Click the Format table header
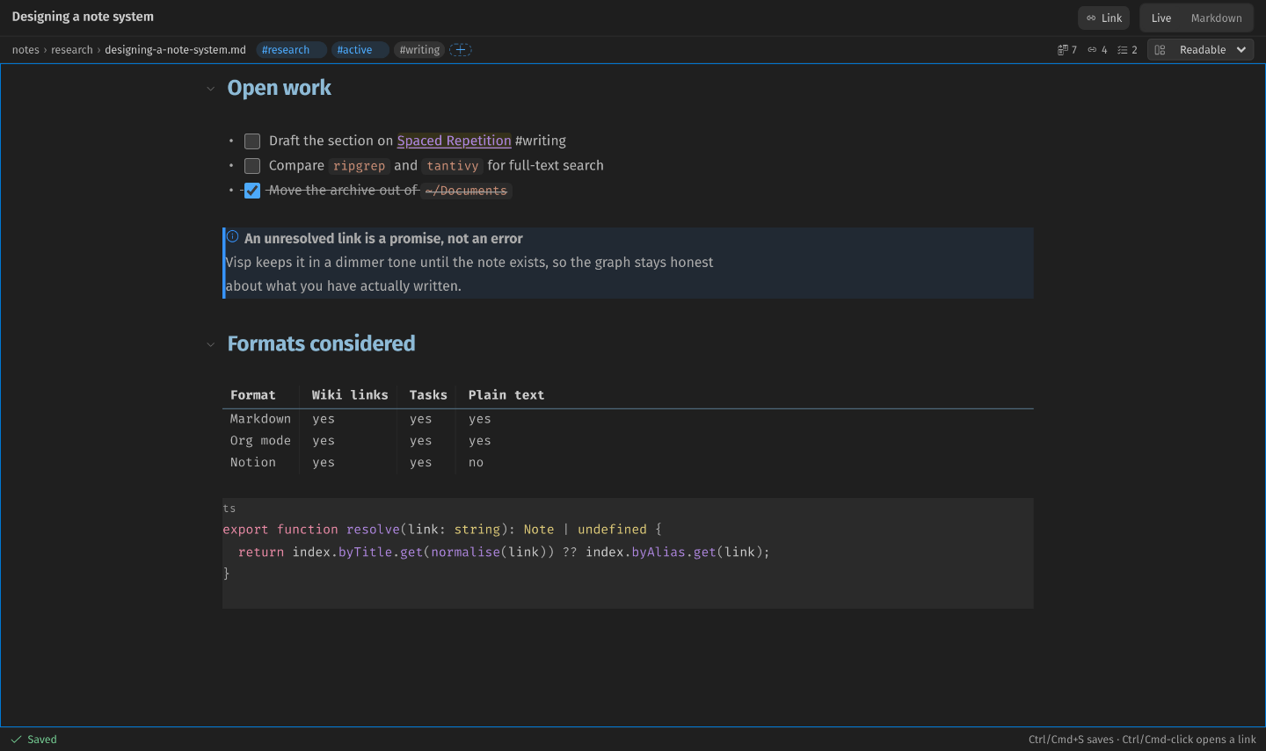The height and width of the screenshot is (751, 1266). [x=253, y=395]
